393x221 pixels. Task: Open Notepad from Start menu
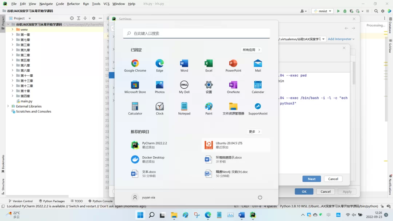184,109
